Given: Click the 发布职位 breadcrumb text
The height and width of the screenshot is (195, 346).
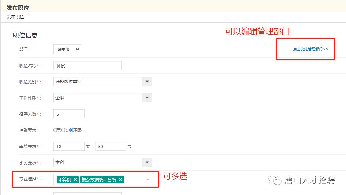Looking at the screenshot, I should pos(15,17).
